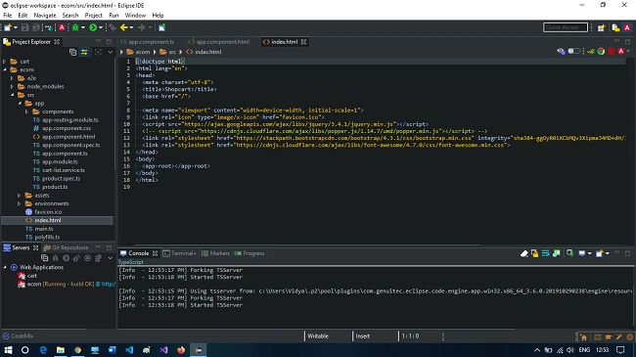The width and height of the screenshot is (636, 357).
Task: Open the Window menu
Action: coord(135,16)
